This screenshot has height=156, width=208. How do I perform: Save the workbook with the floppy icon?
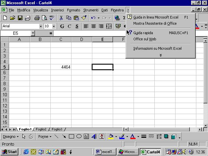[x=20, y=18]
